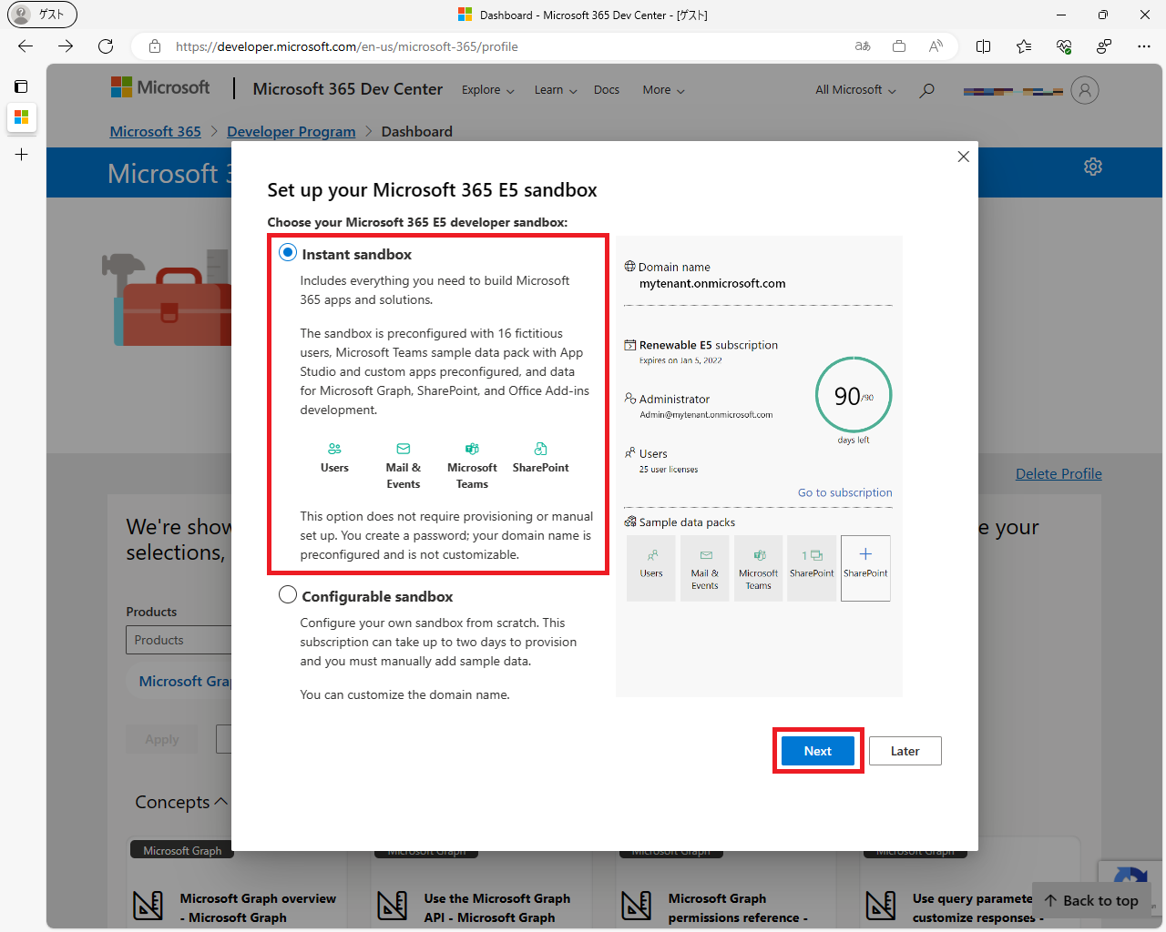Select the Configurable sandbox radio button

click(288, 595)
